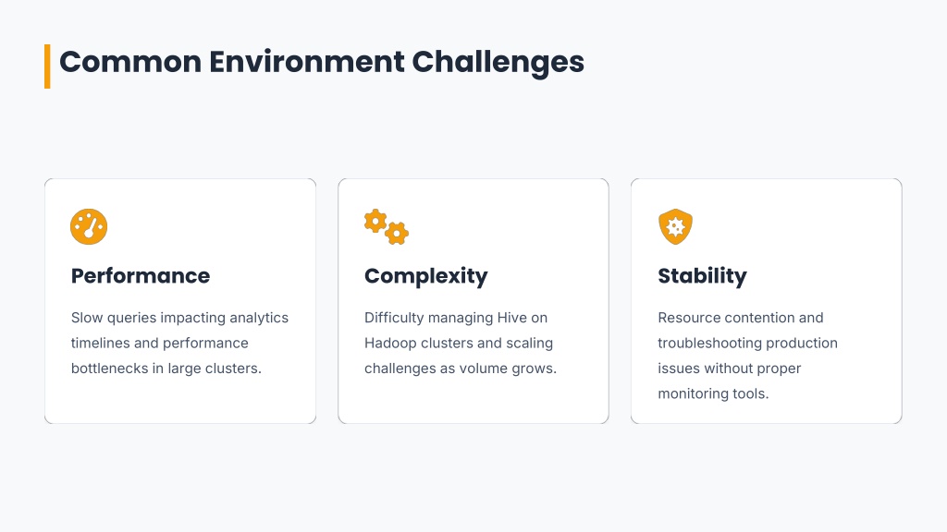
Task: Select the Stability card heading
Action: click(702, 276)
